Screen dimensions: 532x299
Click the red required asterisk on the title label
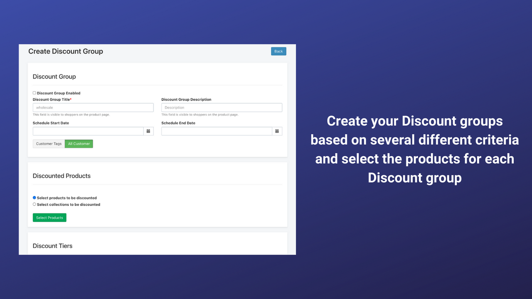coord(71,99)
